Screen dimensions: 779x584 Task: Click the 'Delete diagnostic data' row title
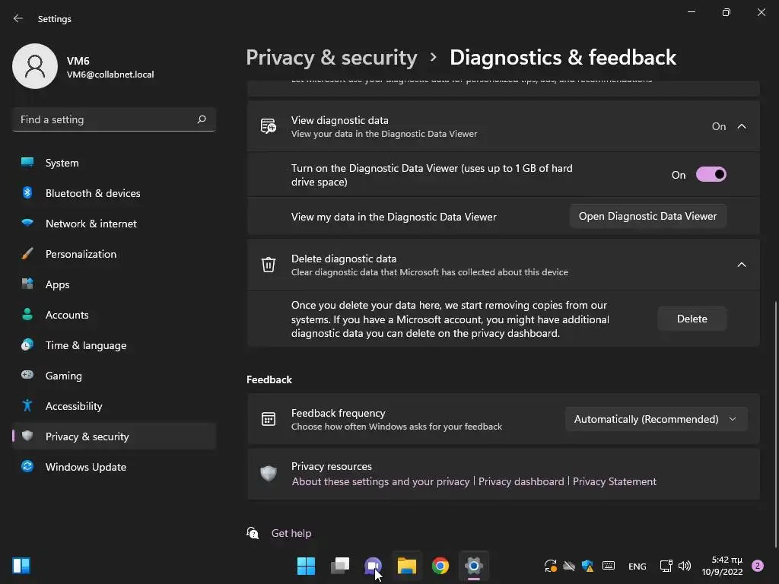tap(344, 259)
